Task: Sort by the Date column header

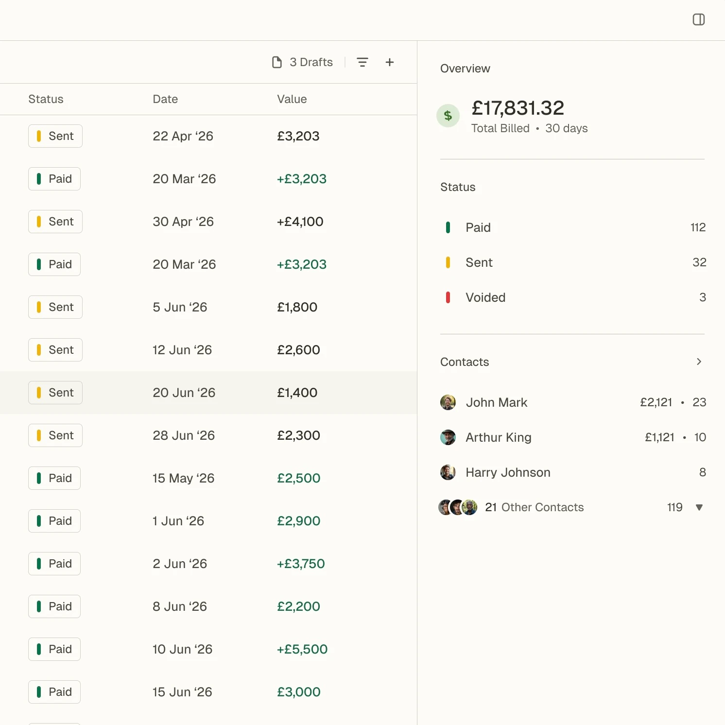Action: [165, 99]
